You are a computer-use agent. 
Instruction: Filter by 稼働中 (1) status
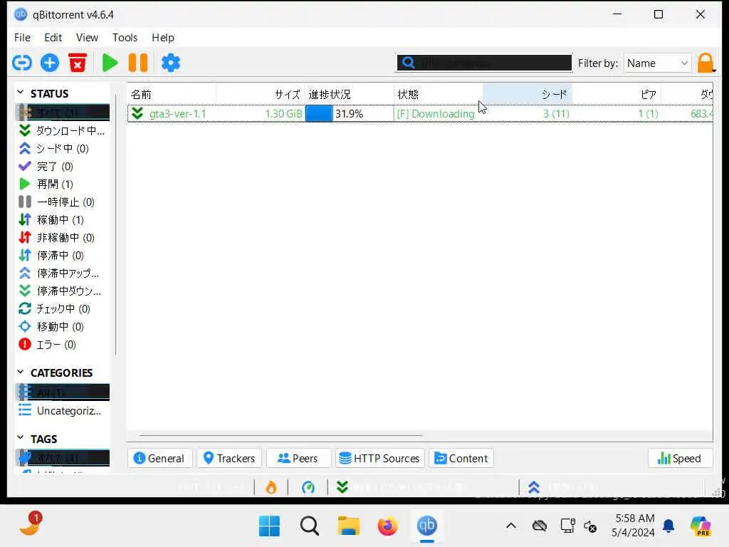(x=63, y=219)
